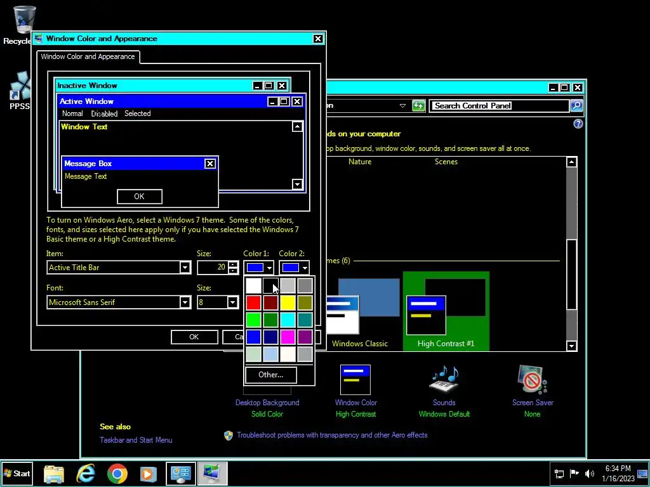Image resolution: width=650 pixels, height=487 pixels.
Task: Click the volume speaker tray icon
Action: coord(589,474)
